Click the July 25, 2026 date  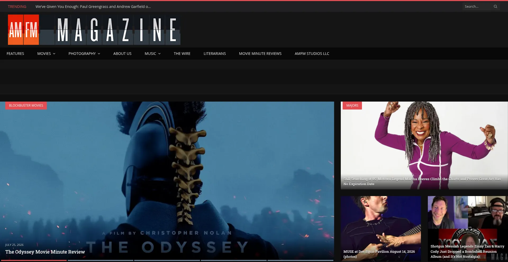click(14, 245)
